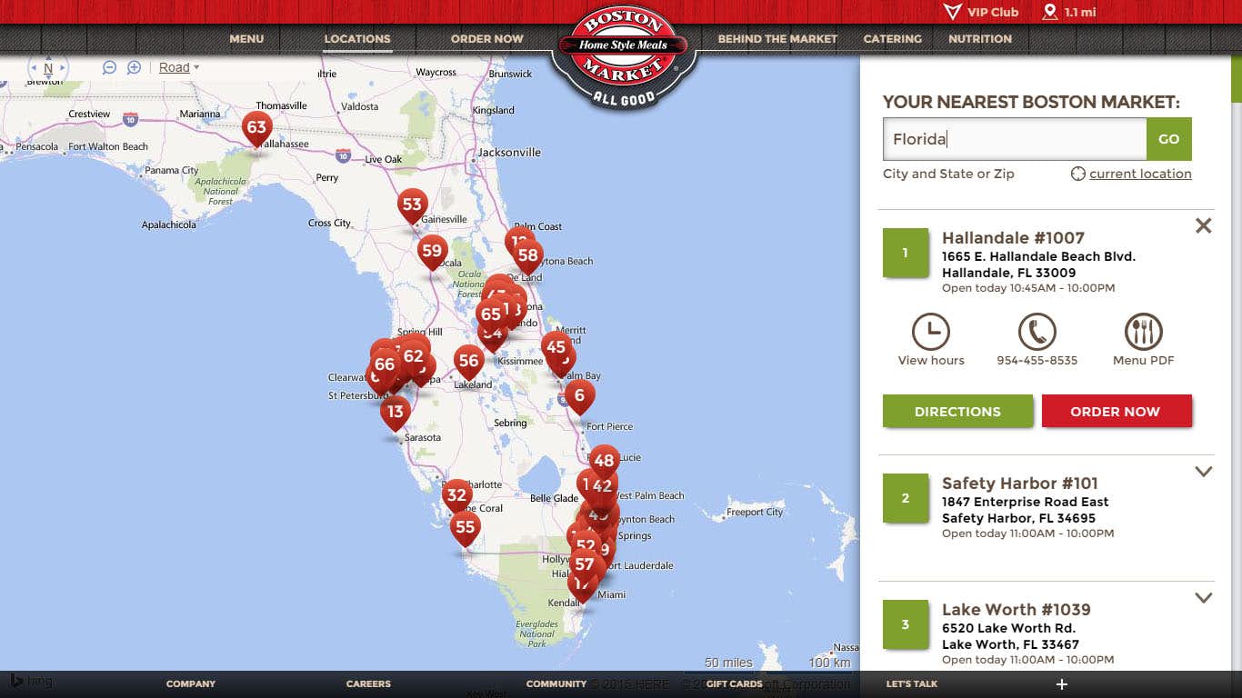
Task: Click the red Order Now button
Action: 1116,411
